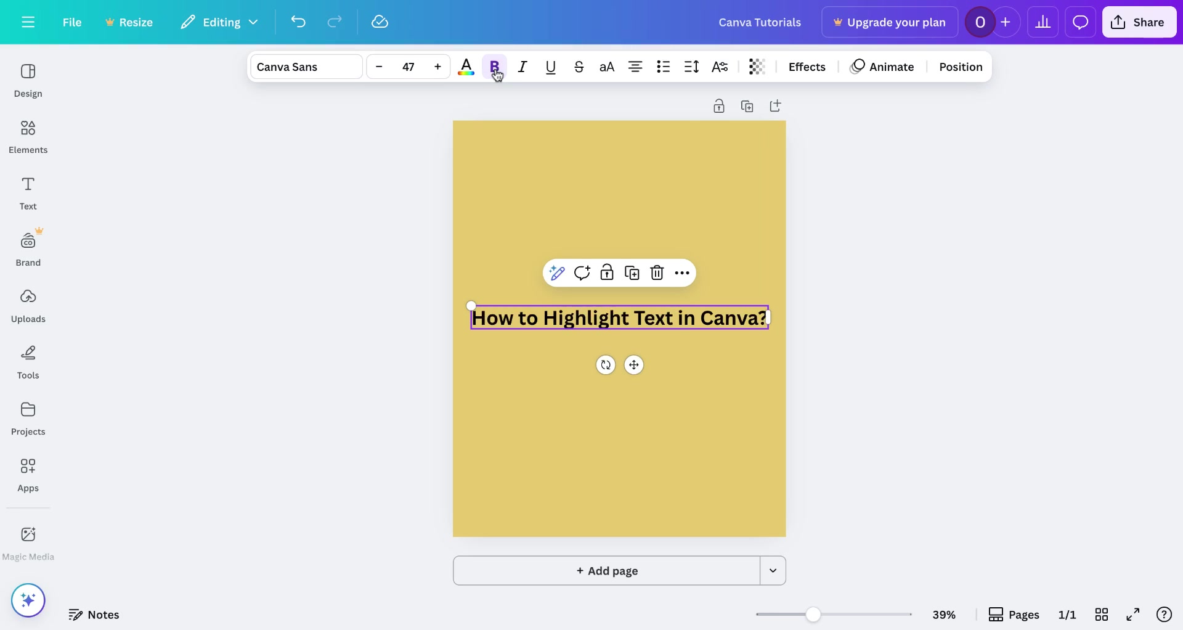Open the File menu

click(x=72, y=22)
